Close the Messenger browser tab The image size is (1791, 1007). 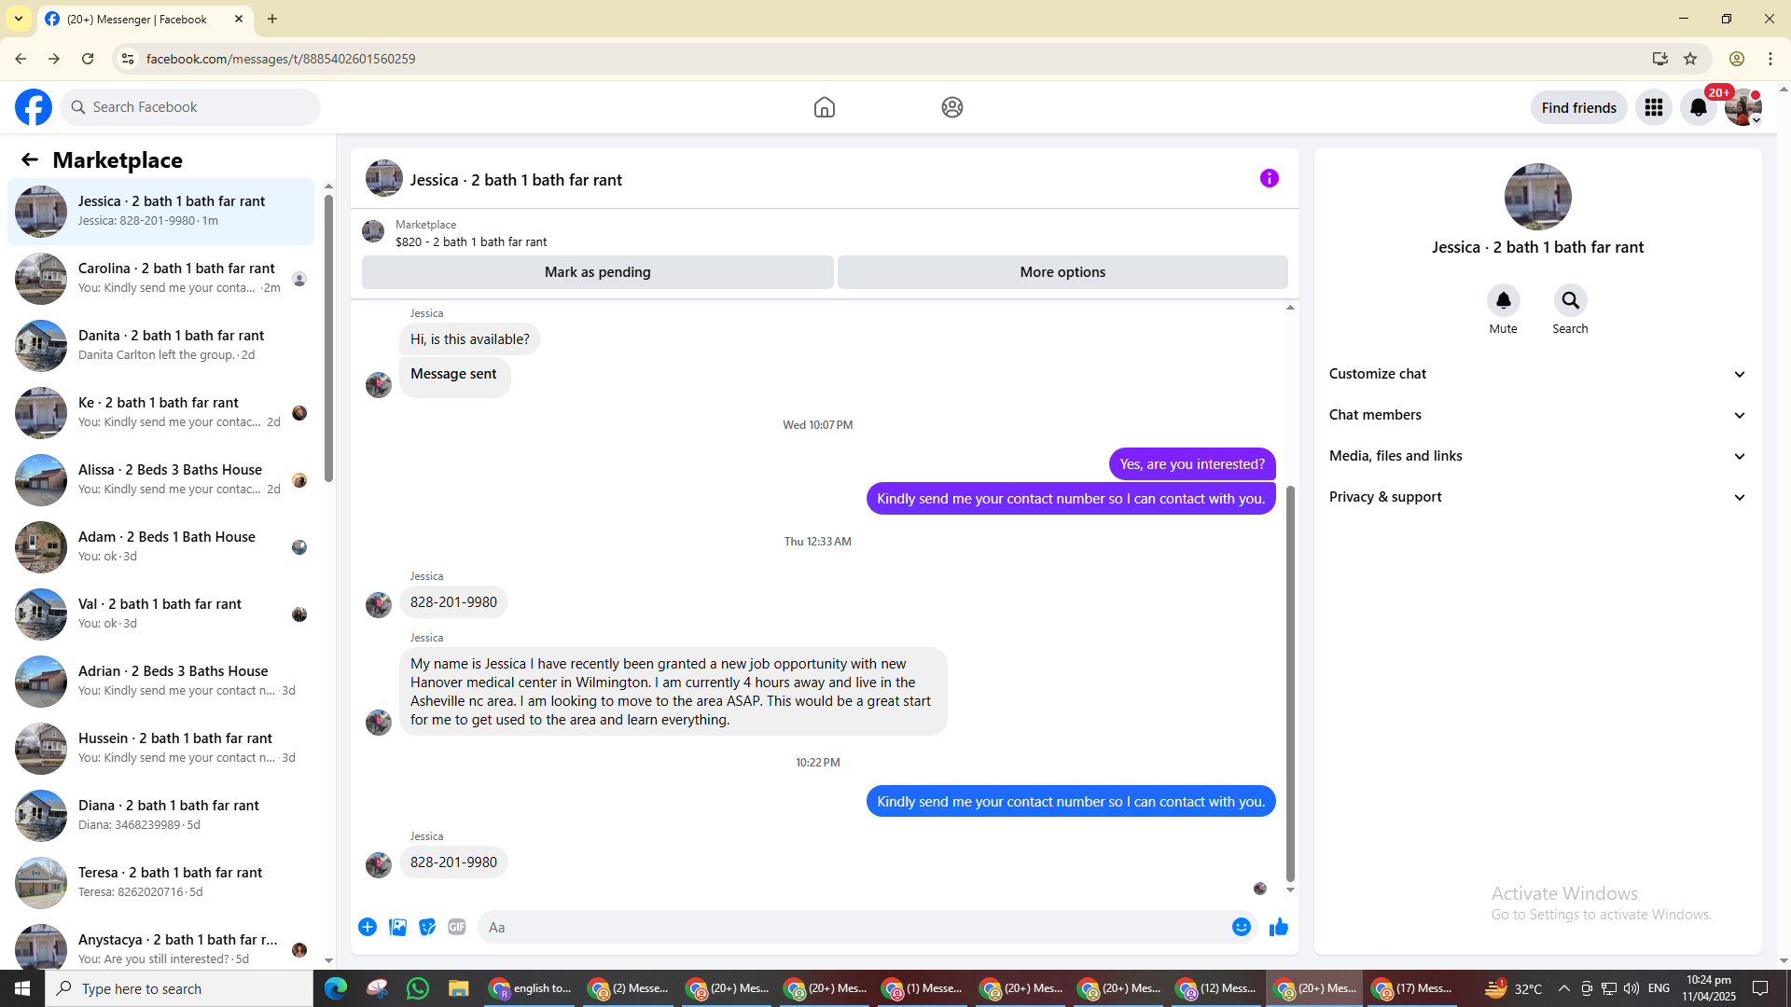(x=239, y=19)
